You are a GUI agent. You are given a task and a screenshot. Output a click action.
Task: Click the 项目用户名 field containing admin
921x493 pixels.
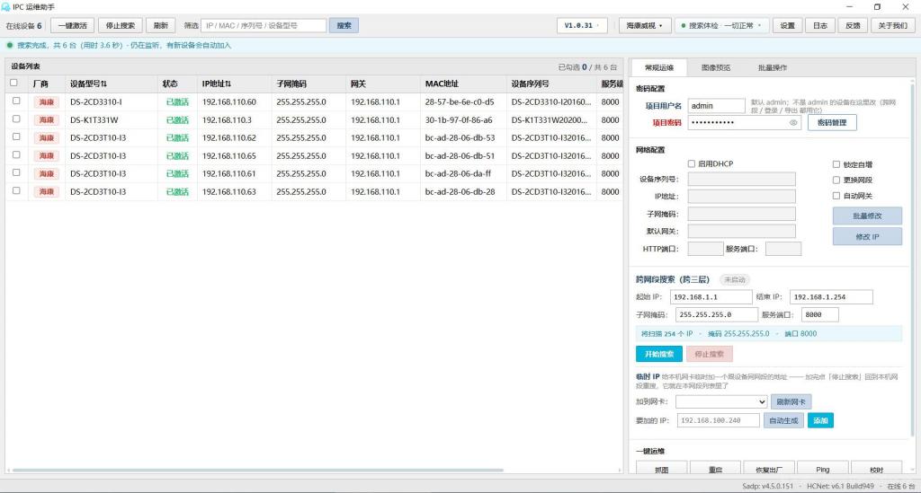pos(716,106)
